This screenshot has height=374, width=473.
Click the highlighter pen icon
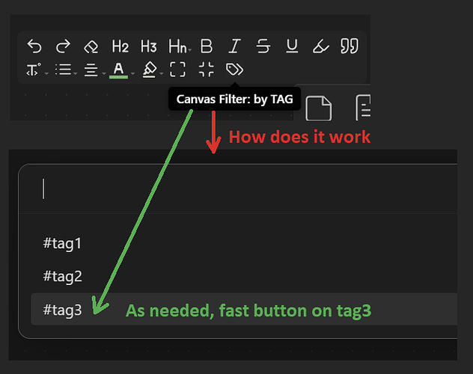pyautogui.click(x=320, y=46)
